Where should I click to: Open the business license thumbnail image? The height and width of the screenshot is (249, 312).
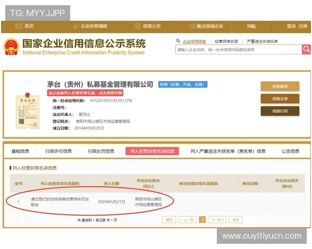pyautogui.click(x=28, y=111)
